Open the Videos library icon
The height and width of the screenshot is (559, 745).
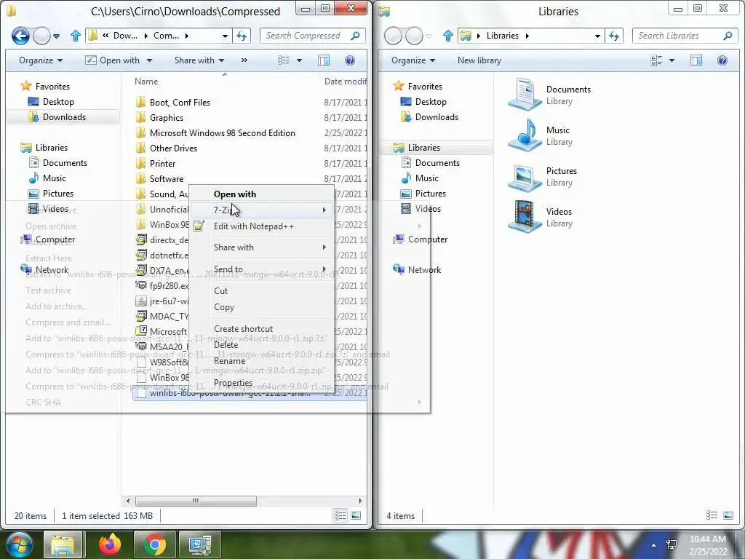click(525, 217)
